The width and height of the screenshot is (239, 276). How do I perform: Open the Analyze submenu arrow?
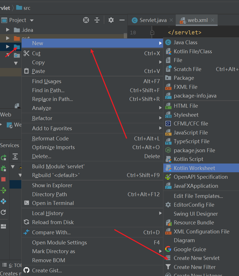point(160,107)
